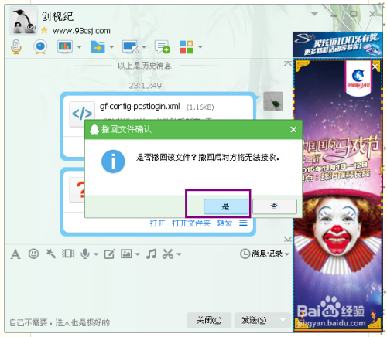The image size is (387, 337).
Task: Expand the apps grid dropdown arrow
Action: (200, 47)
